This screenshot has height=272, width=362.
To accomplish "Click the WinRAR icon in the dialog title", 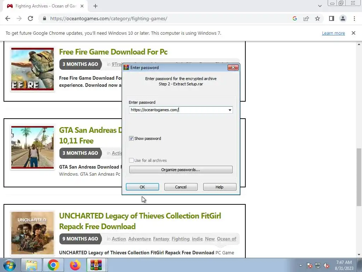I will click(x=126, y=68).
